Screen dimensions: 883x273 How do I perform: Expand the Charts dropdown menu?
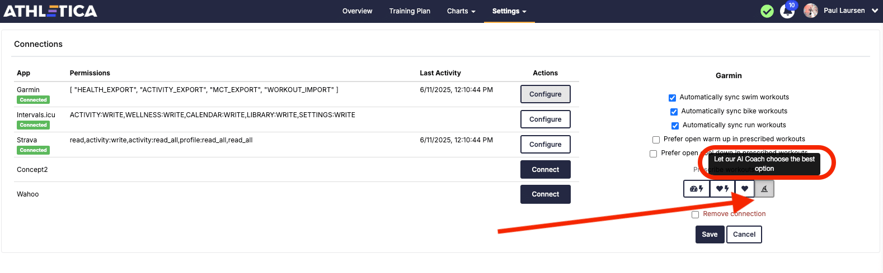[461, 11]
